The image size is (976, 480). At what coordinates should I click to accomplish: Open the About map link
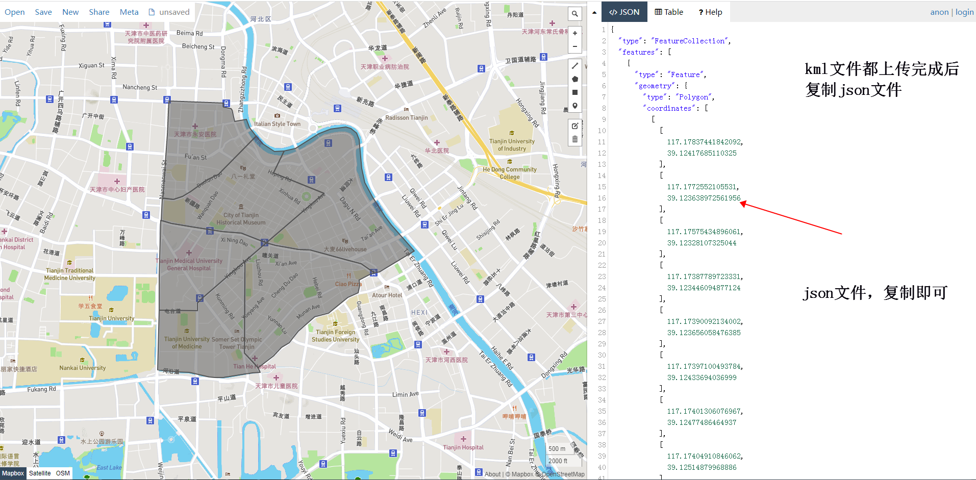(492, 474)
